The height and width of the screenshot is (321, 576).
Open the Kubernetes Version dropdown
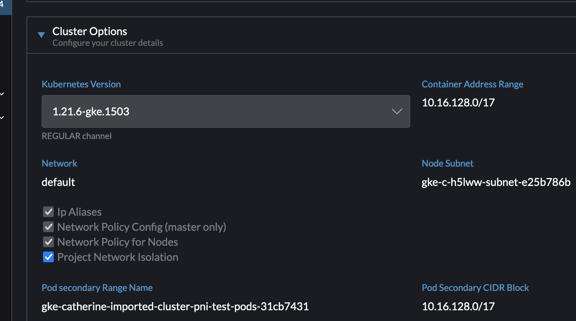click(225, 111)
